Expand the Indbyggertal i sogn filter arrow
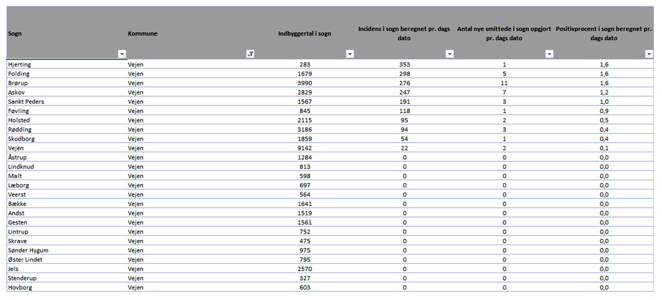Viewport: 662px width, 300px height. point(349,54)
